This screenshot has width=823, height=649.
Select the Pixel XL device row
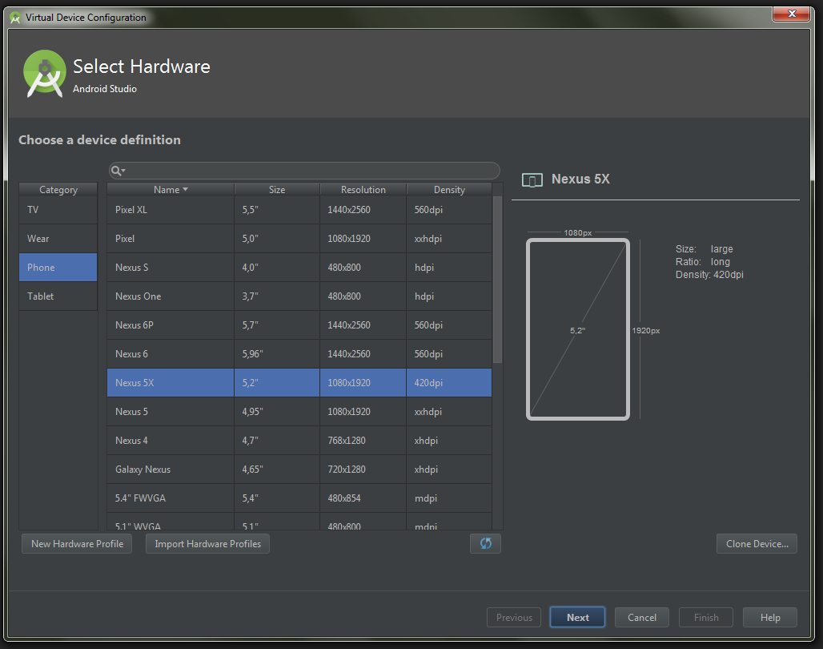click(299, 210)
